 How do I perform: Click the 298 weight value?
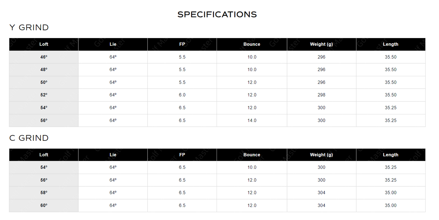(x=321, y=95)
